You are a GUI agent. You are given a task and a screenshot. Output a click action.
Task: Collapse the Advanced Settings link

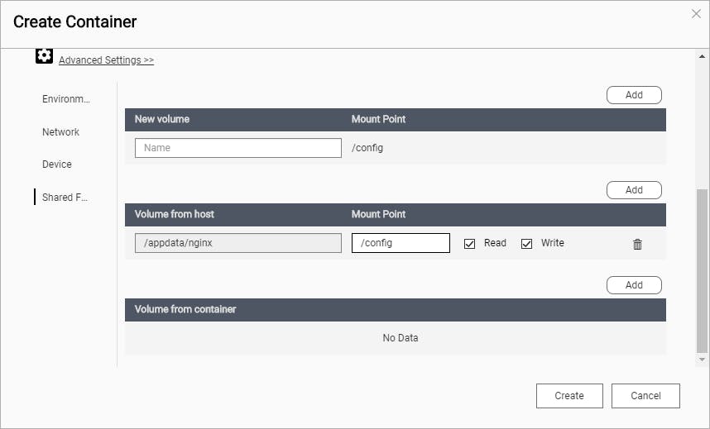coord(106,60)
